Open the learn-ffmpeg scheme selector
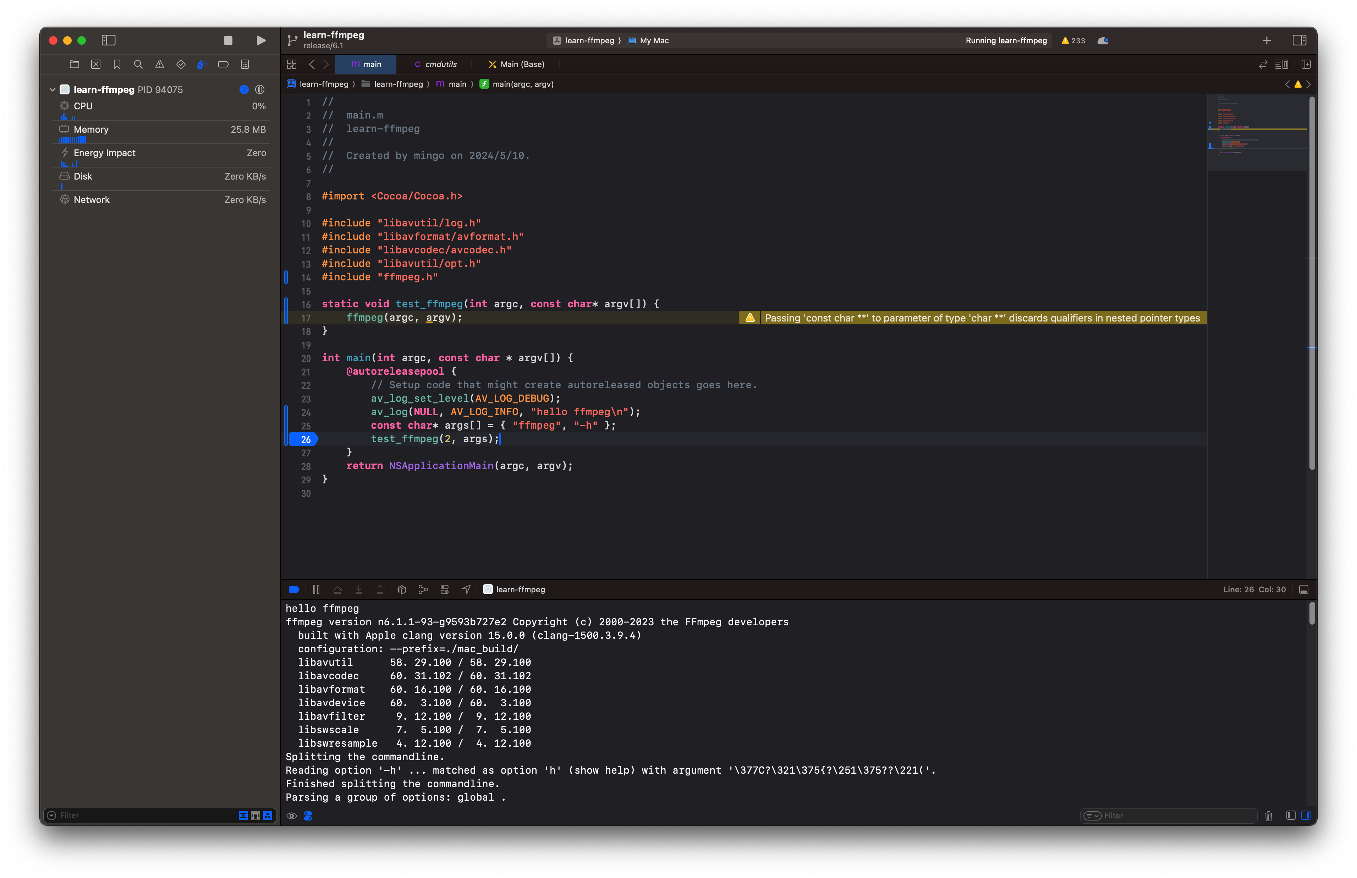The image size is (1357, 878). click(584, 40)
